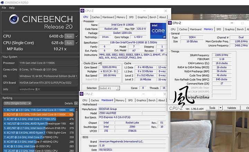Screen dimensions: 249x152
Task: Switch to Bench tab in Memory CPU-Z window
Action: pos(240,29)
